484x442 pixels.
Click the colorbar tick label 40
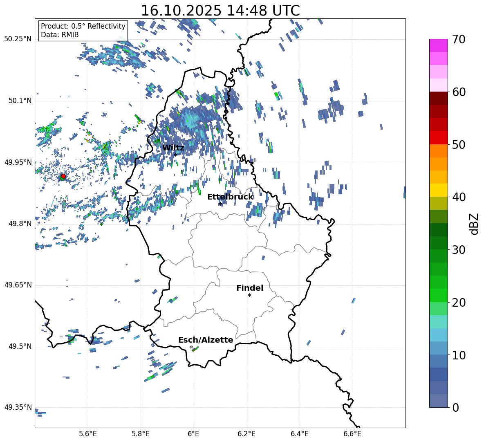[459, 197]
